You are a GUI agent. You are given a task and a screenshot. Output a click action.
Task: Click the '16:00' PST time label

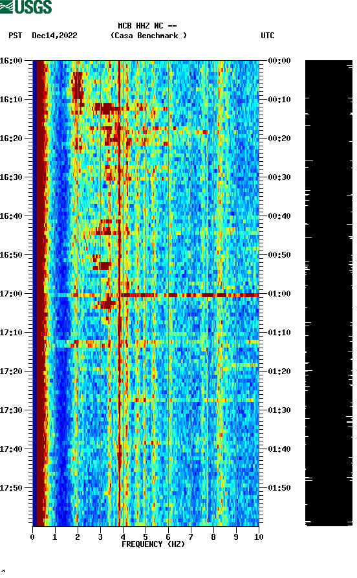(x=11, y=61)
